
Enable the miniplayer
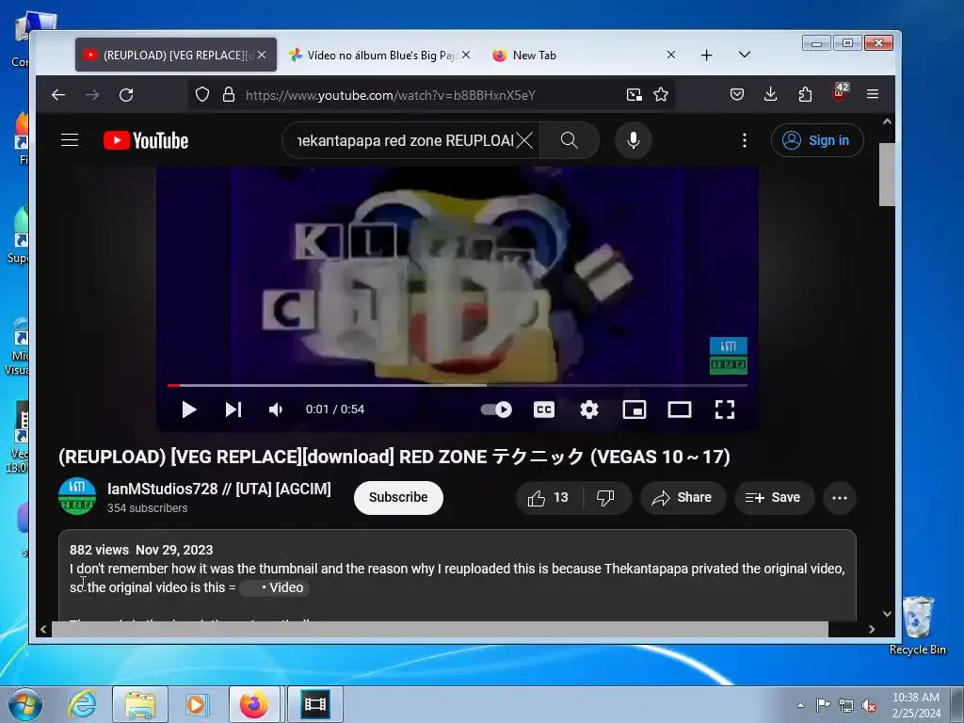click(635, 410)
